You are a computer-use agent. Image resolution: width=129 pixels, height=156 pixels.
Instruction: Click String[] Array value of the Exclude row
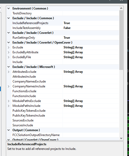pos(73,47)
